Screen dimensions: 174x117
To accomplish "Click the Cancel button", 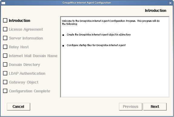I will pos(18,107).
